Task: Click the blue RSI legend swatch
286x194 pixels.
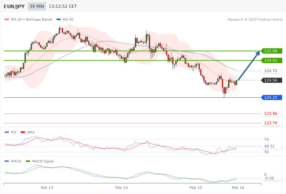Action: [7, 132]
